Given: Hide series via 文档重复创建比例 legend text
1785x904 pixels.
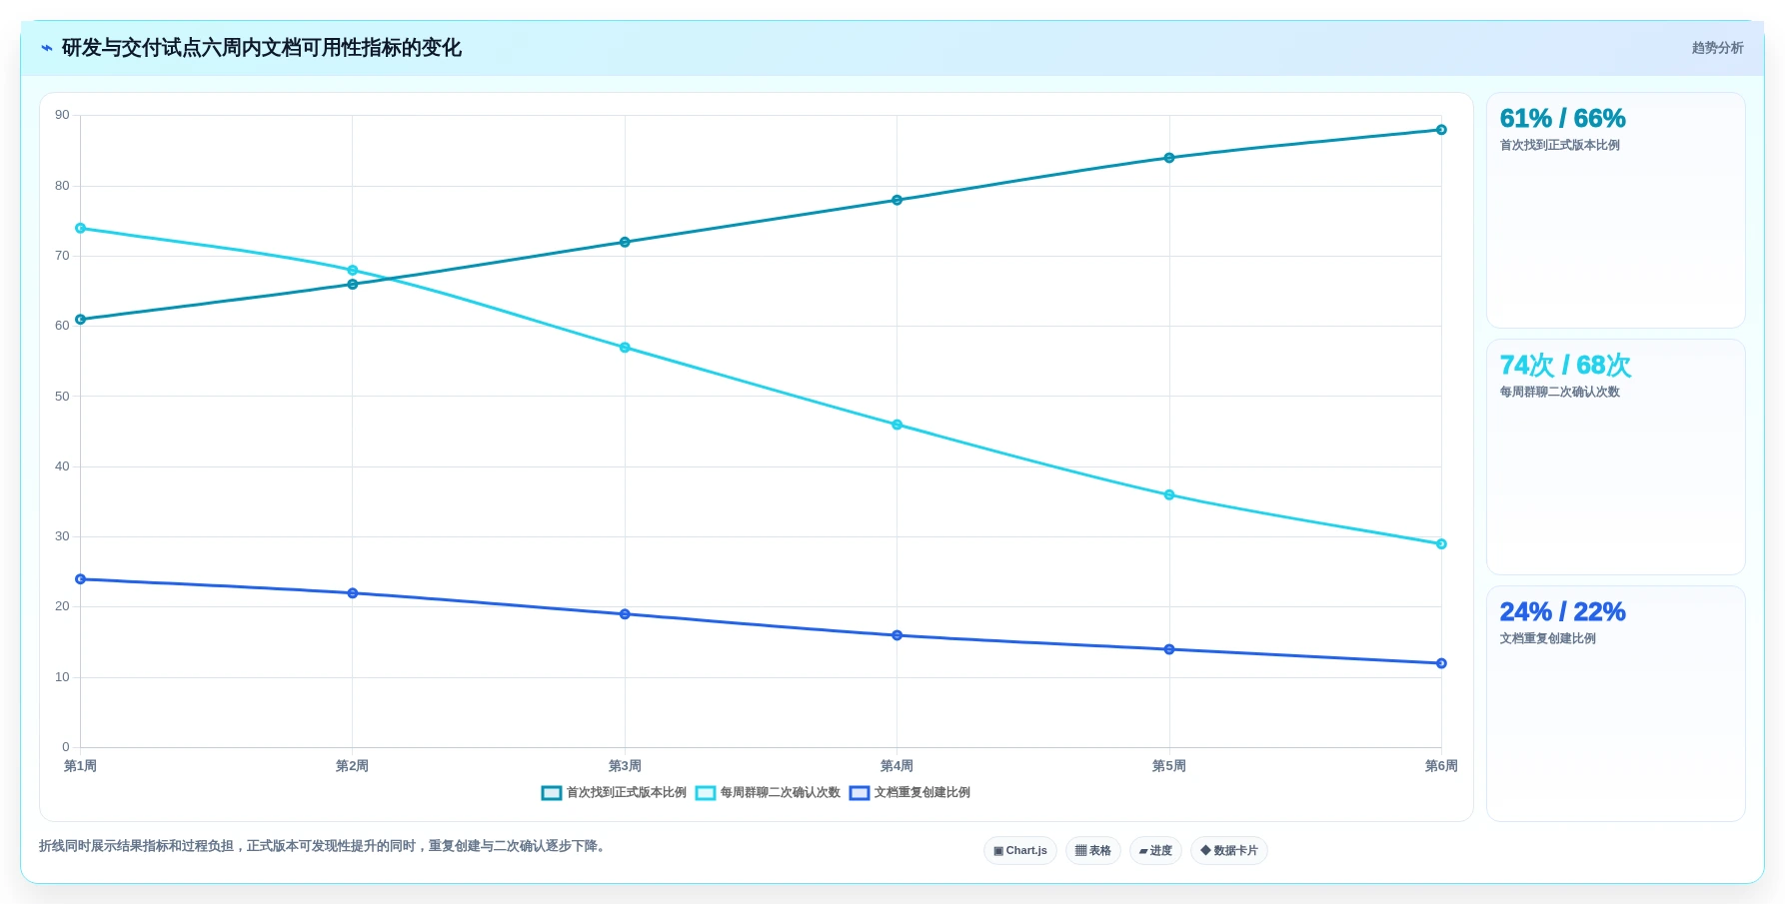Looking at the screenshot, I should pyautogui.click(x=922, y=793).
